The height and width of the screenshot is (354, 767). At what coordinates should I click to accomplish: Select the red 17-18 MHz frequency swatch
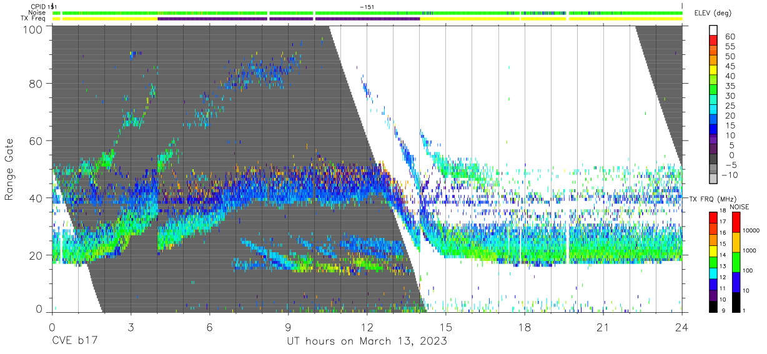point(714,217)
